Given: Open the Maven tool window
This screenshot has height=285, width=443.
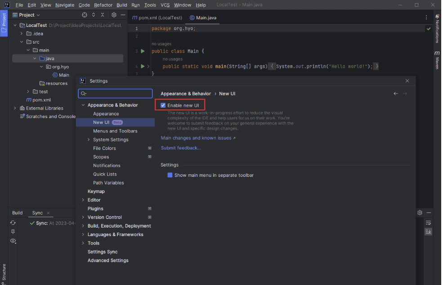Looking at the screenshot, I should 437,60.
